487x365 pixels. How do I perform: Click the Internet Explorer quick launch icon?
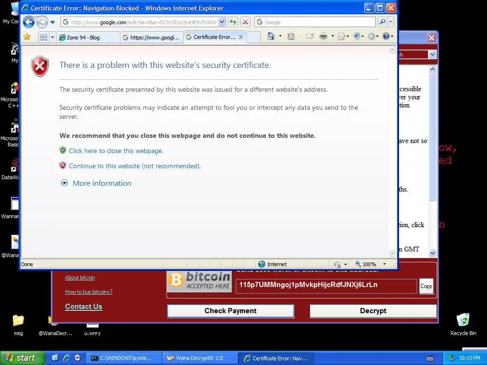[67, 358]
